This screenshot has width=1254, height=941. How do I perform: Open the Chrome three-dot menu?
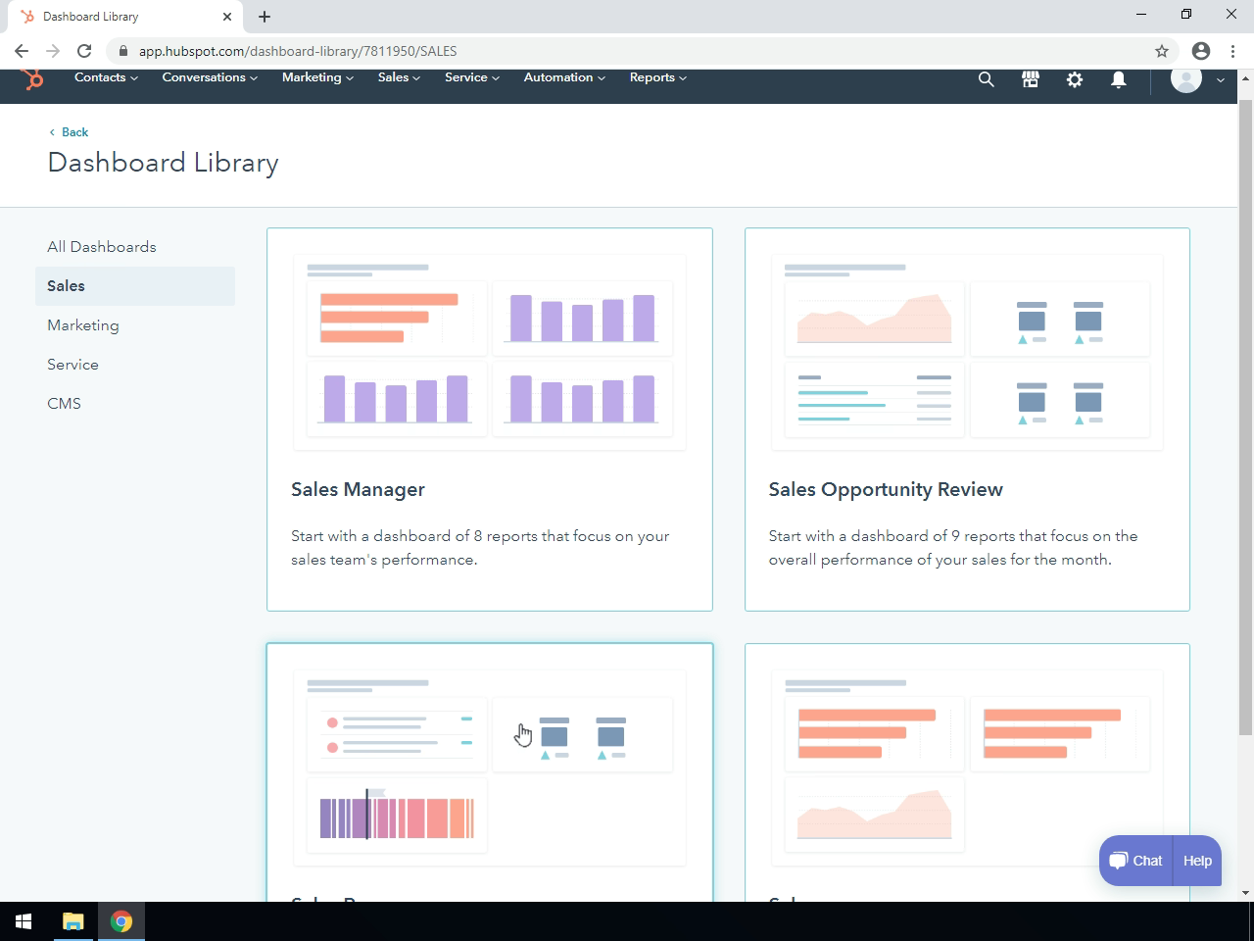(1232, 51)
